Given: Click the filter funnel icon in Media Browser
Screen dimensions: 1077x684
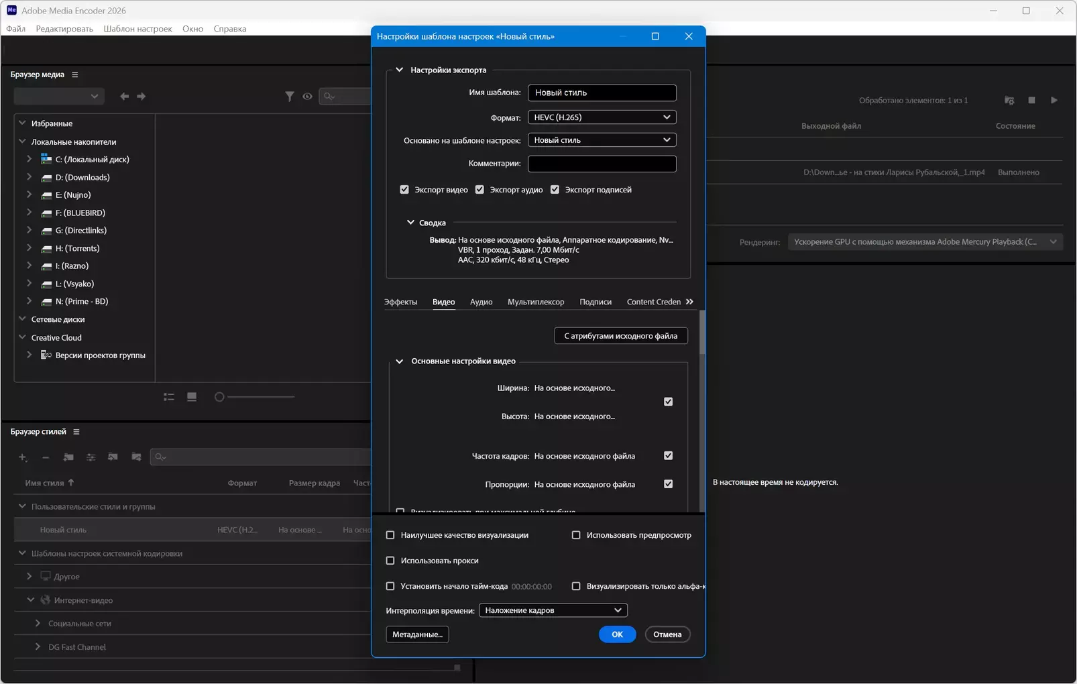Looking at the screenshot, I should (289, 97).
